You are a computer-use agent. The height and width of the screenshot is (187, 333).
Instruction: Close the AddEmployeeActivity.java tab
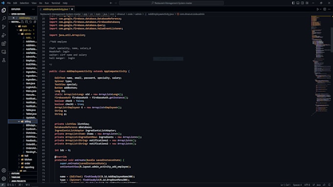tap(72, 9)
